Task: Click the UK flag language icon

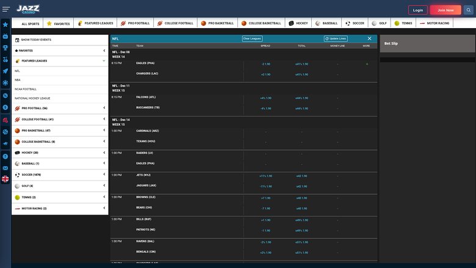Action: click(x=5, y=179)
